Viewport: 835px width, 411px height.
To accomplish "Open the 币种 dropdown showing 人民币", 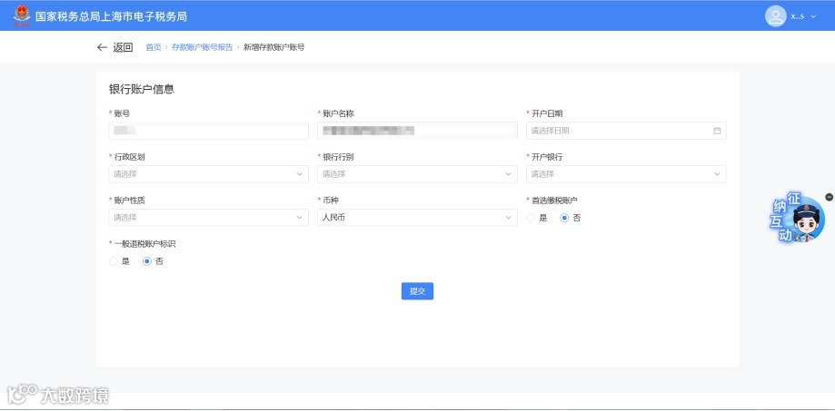I will coord(418,218).
